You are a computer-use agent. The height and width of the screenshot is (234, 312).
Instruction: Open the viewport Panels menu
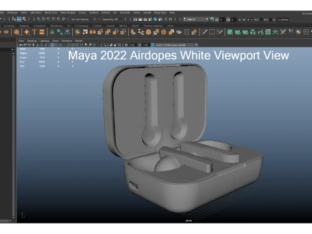tap(79, 41)
